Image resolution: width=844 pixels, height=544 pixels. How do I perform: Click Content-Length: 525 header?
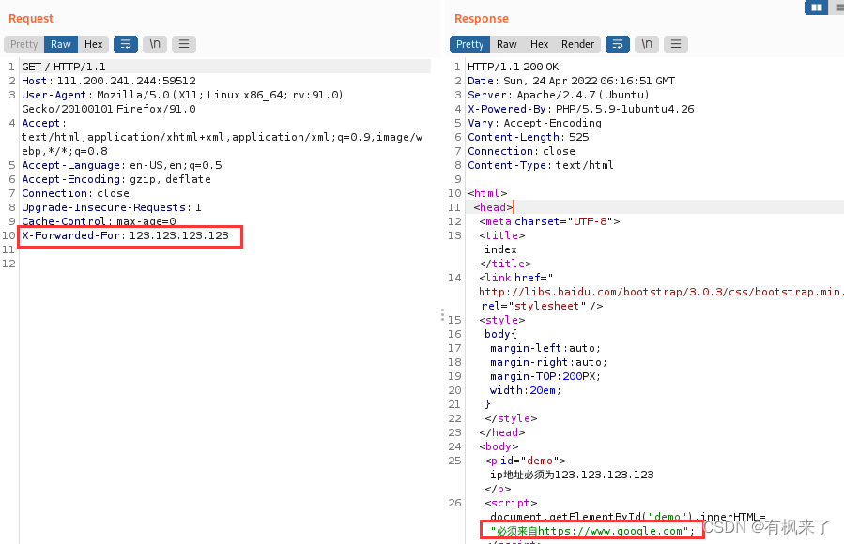tap(528, 137)
